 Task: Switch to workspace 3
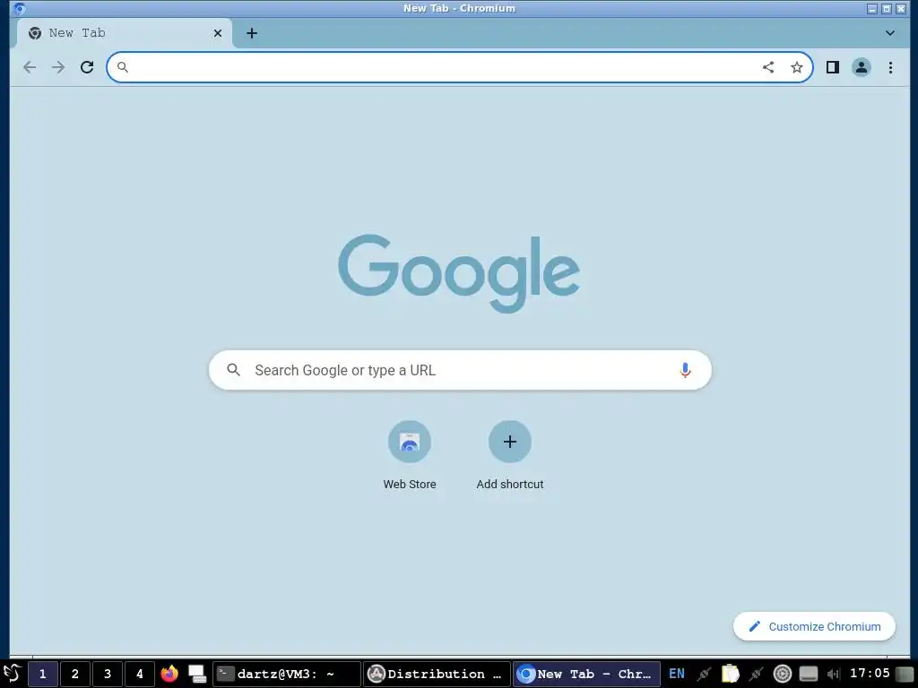point(108,674)
